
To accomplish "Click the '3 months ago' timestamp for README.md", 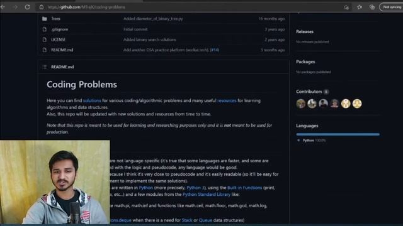I will tap(273, 50).
